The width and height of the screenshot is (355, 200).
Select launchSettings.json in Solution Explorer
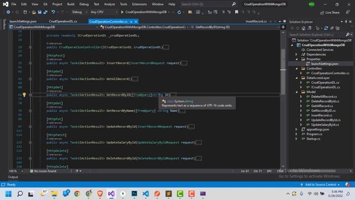click(324, 64)
